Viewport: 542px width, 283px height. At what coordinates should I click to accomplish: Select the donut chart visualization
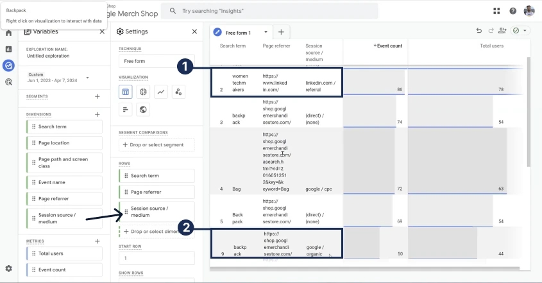pos(143,92)
